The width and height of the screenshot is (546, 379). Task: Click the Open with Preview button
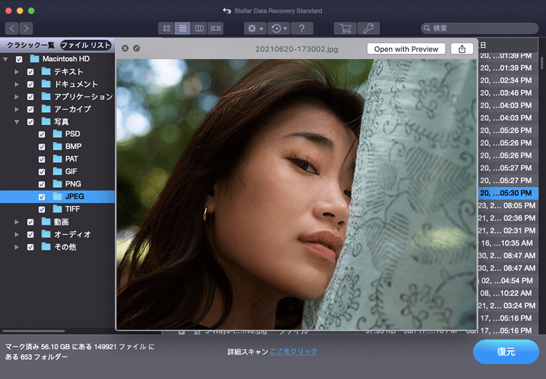(406, 49)
